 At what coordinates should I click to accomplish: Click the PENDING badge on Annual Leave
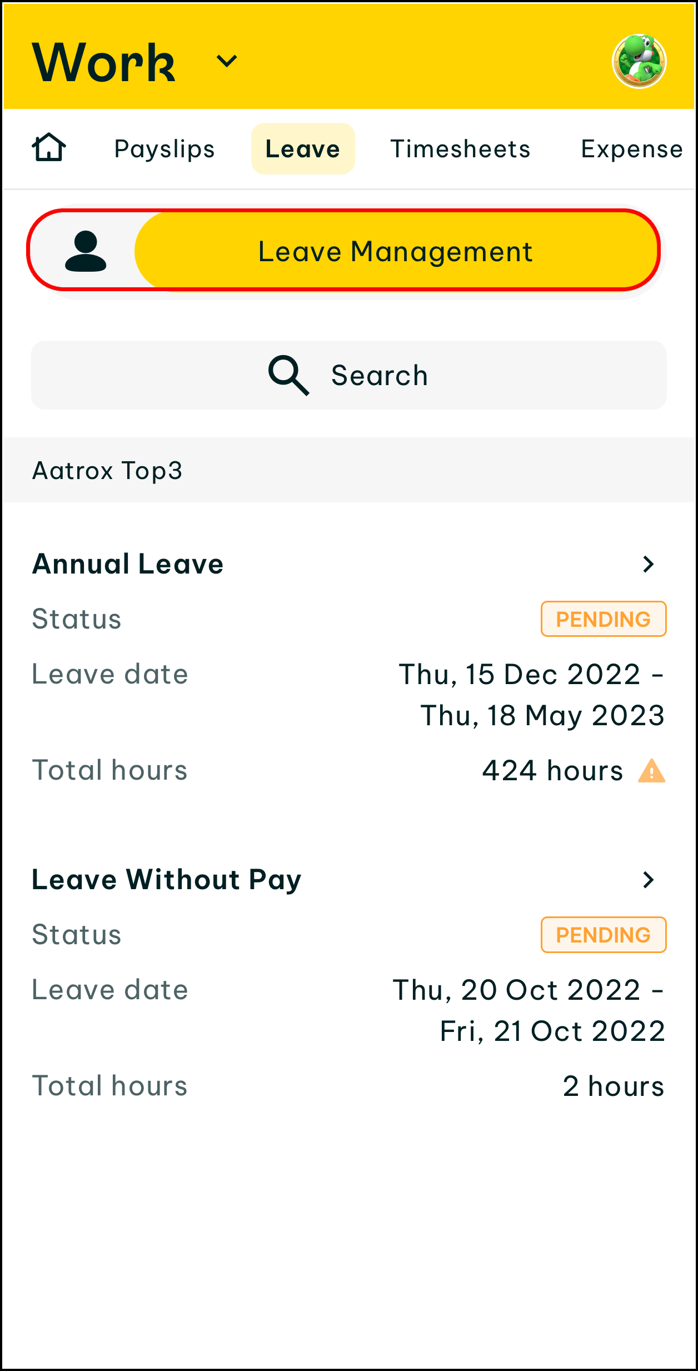pos(604,619)
